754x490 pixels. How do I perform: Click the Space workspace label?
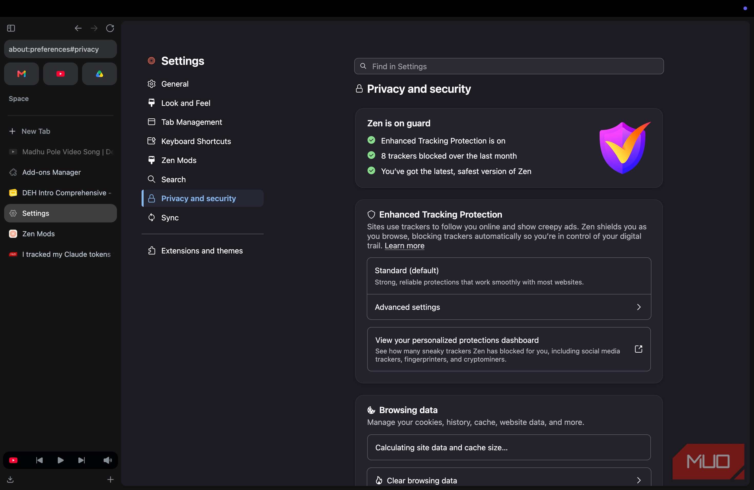[x=19, y=98]
